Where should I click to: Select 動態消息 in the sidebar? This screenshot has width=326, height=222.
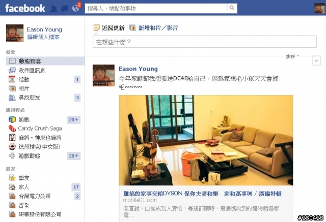tap(45, 61)
